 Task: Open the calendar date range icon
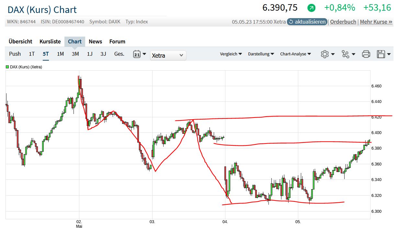pyautogui.click(x=137, y=54)
